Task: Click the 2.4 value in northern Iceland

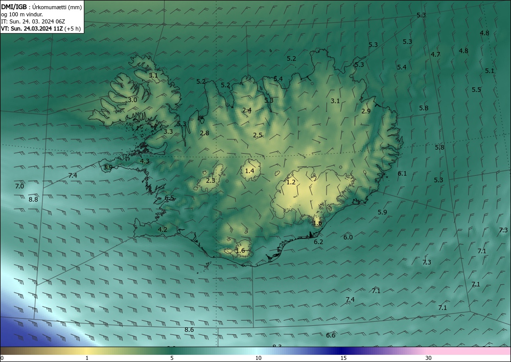Action: pyautogui.click(x=247, y=110)
